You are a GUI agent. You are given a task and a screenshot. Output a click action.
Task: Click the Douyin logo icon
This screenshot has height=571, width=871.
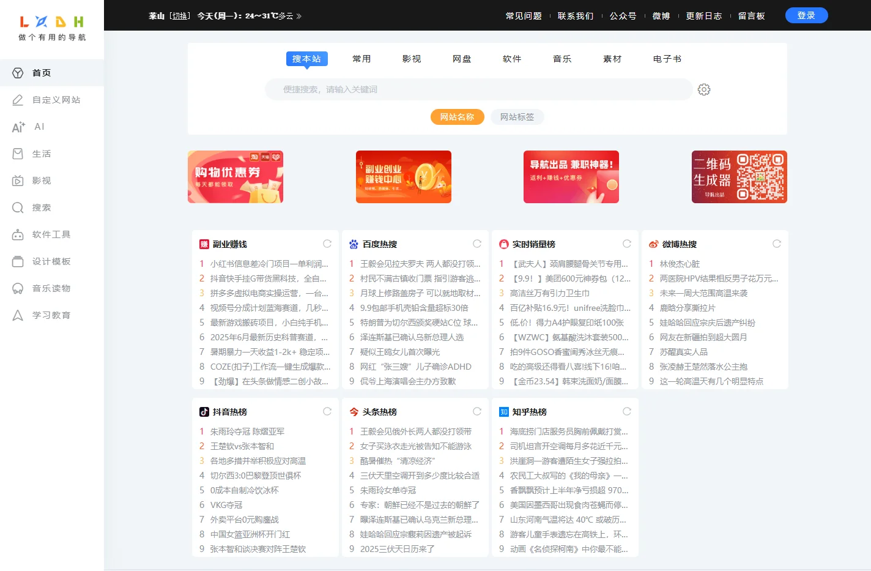coord(204,412)
